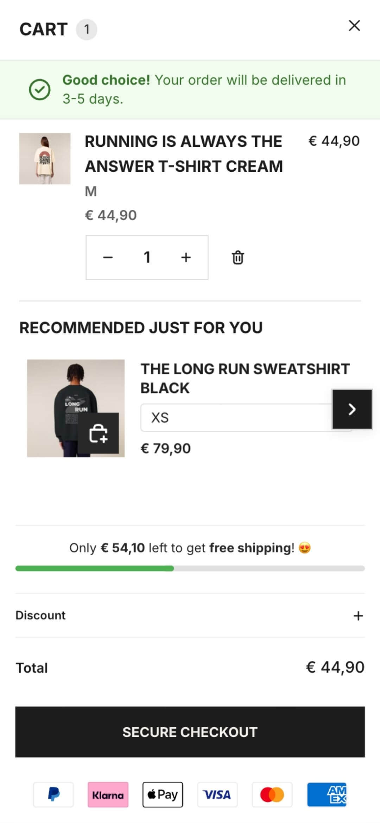Viewport: 380px width, 823px height.
Task: Click the trash icon to remove item
Action: pyautogui.click(x=238, y=257)
